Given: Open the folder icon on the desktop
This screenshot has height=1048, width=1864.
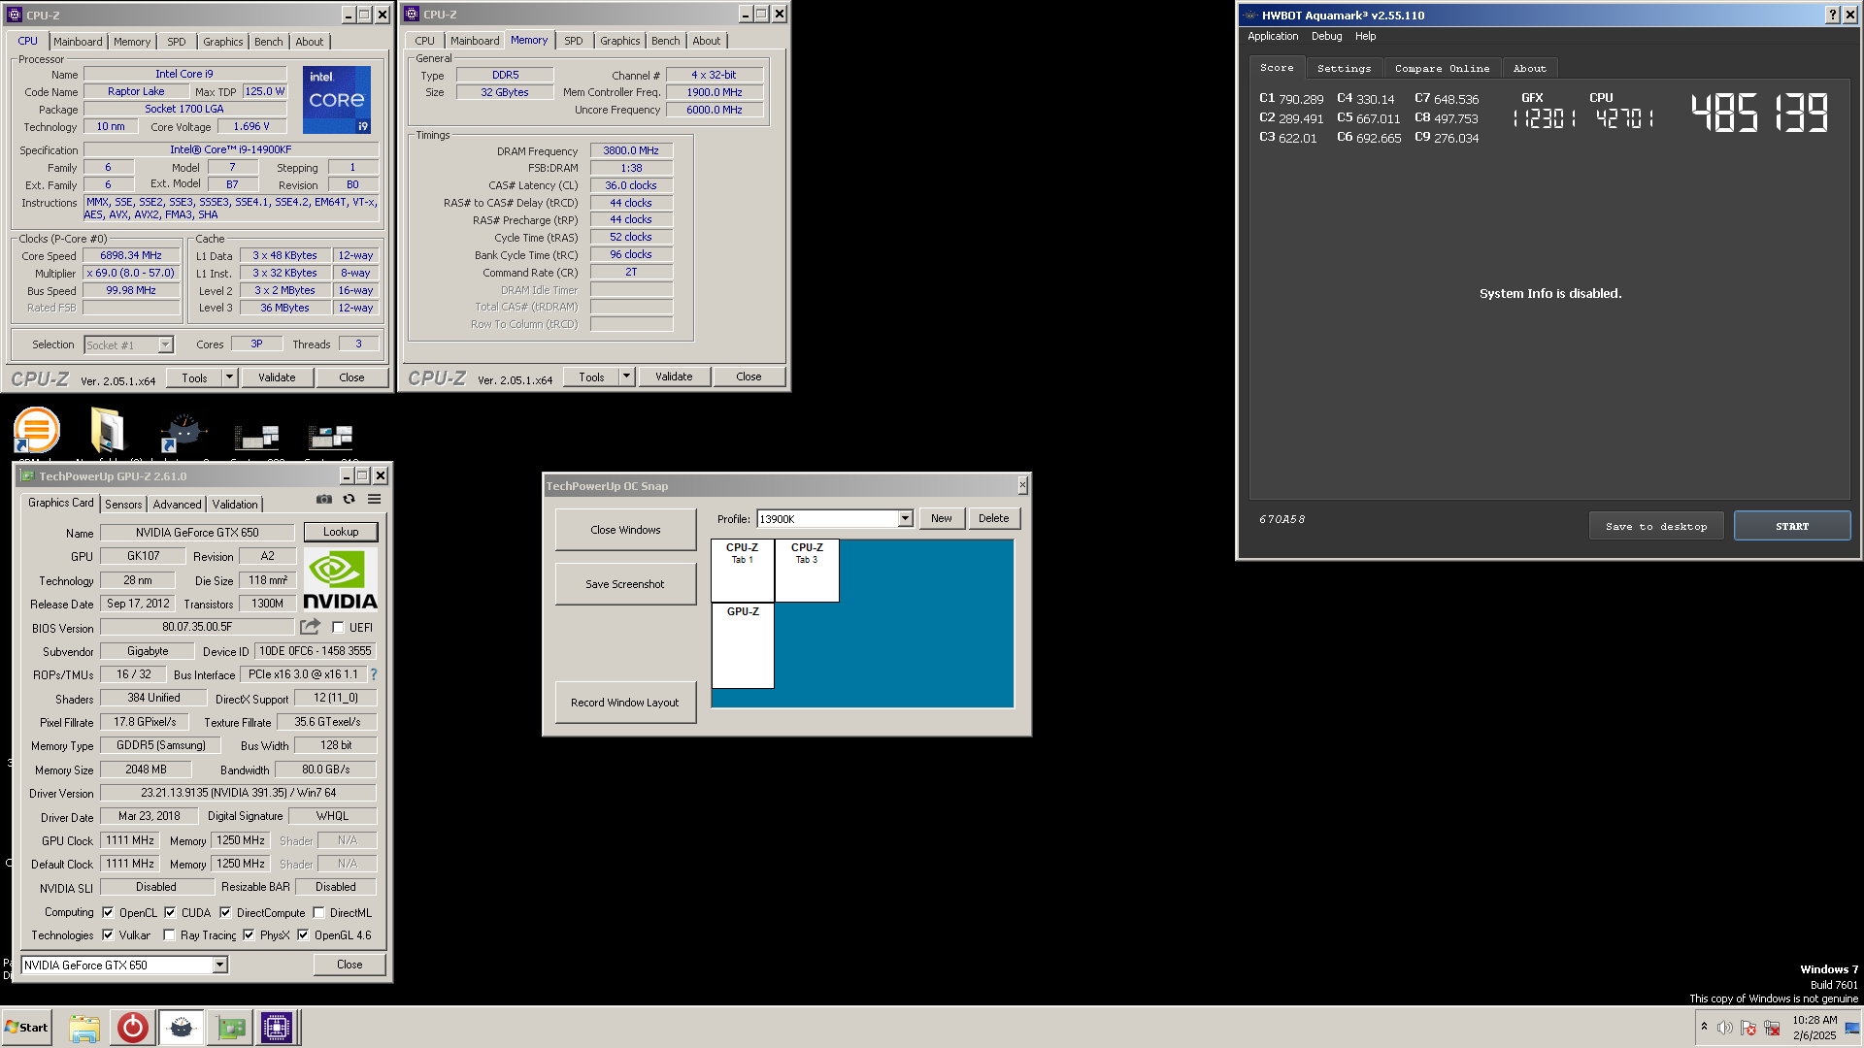Looking at the screenshot, I should coord(107,430).
